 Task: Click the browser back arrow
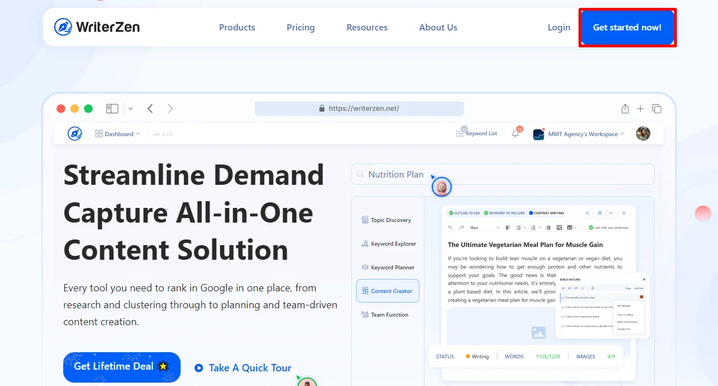click(x=150, y=109)
